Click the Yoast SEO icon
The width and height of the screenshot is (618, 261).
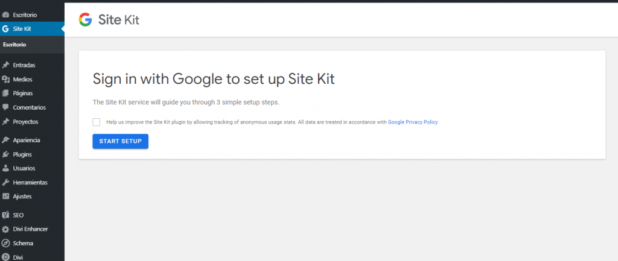pyautogui.click(x=5, y=215)
